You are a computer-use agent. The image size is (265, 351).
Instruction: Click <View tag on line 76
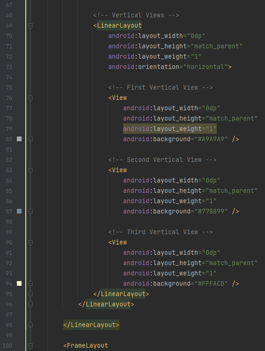click(x=118, y=98)
